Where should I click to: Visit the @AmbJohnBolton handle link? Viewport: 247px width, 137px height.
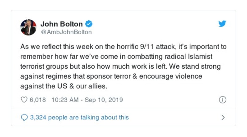[66, 32]
